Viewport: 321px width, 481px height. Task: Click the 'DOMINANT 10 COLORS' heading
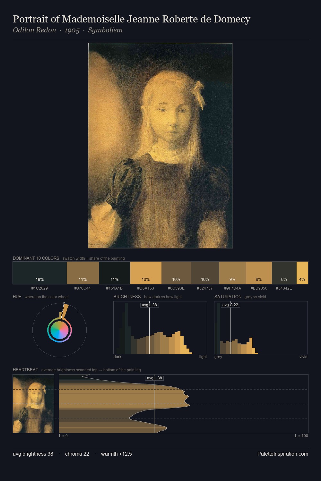[36, 258]
